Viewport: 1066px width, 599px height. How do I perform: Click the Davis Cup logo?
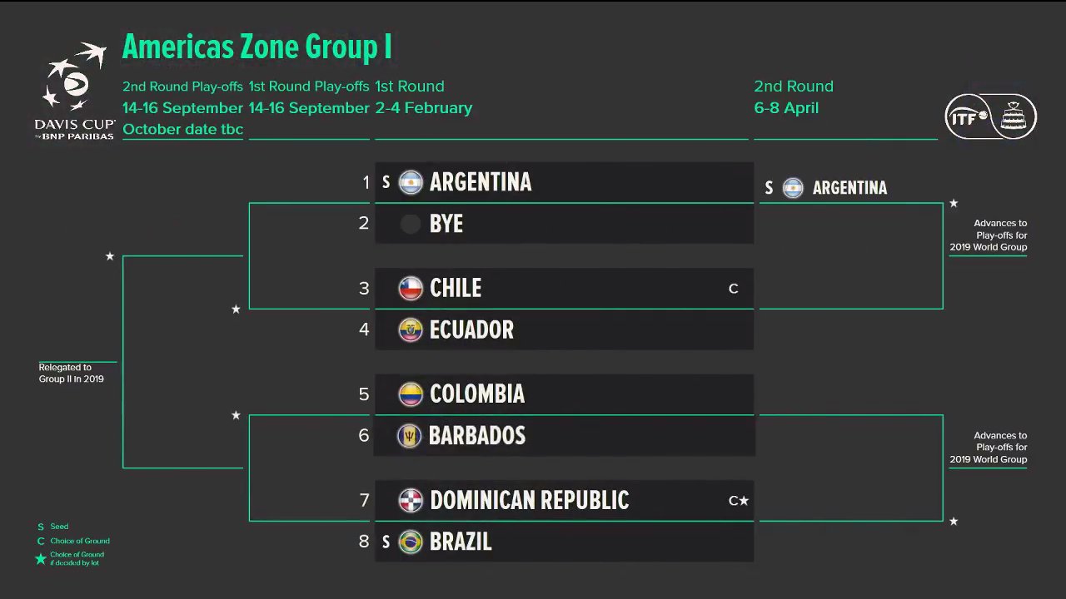point(75,90)
